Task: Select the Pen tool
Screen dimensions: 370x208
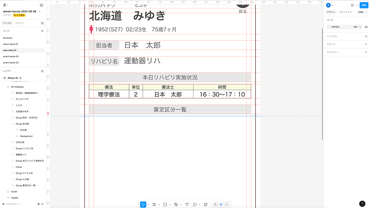Action: 176,205
